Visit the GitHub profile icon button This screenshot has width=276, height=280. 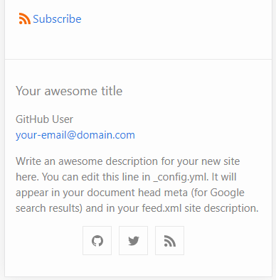point(97,241)
